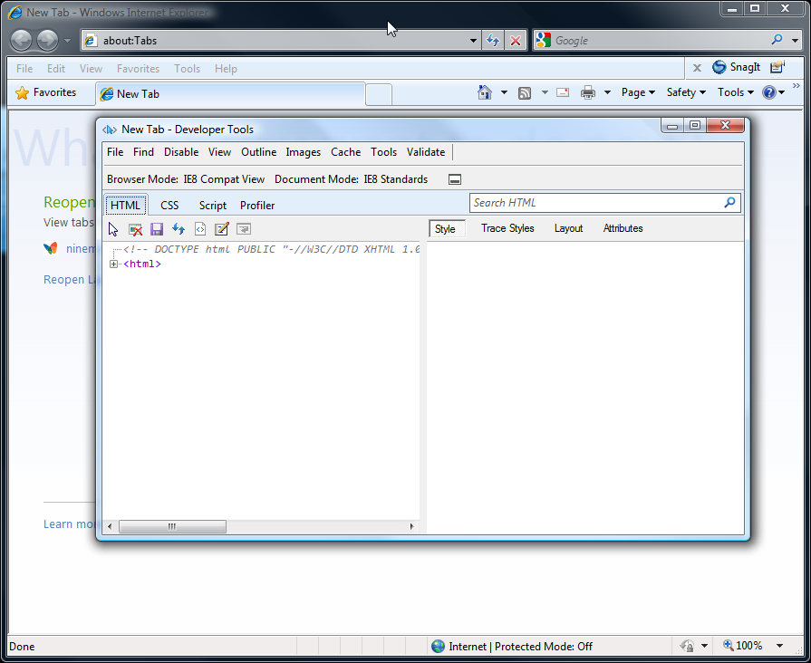This screenshot has height=663, width=811.
Task: Close the SnagIt toolbar with the X
Action: [x=697, y=68]
